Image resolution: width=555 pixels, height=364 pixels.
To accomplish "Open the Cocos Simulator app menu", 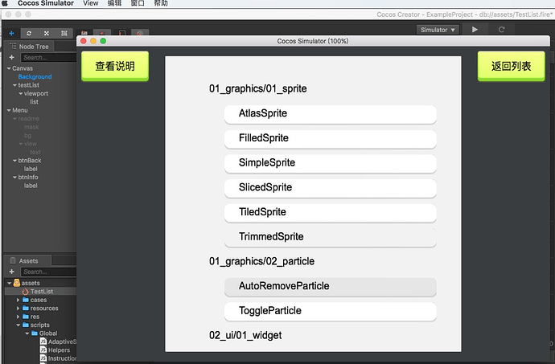I will [x=46, y=3].
